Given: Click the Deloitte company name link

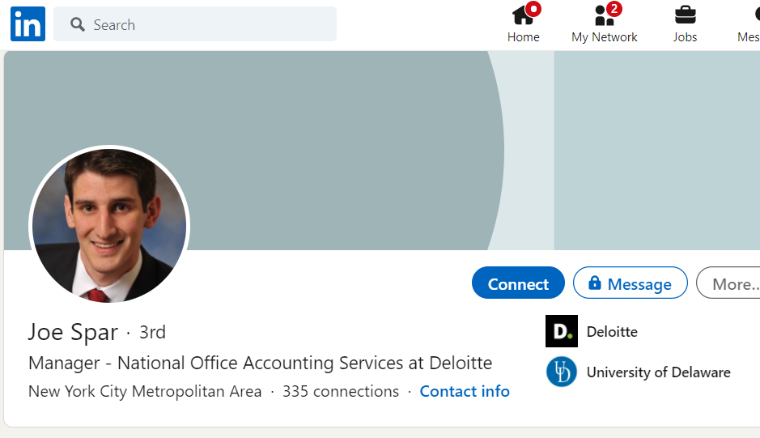Looking at the screenshot, I should pos(612,331).
